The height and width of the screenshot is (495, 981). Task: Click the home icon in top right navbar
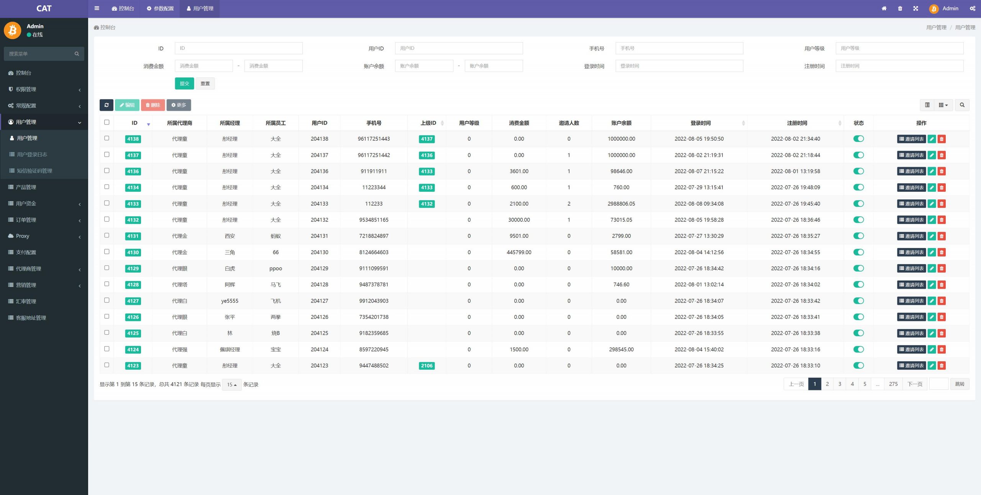click(x=883, y=8)
